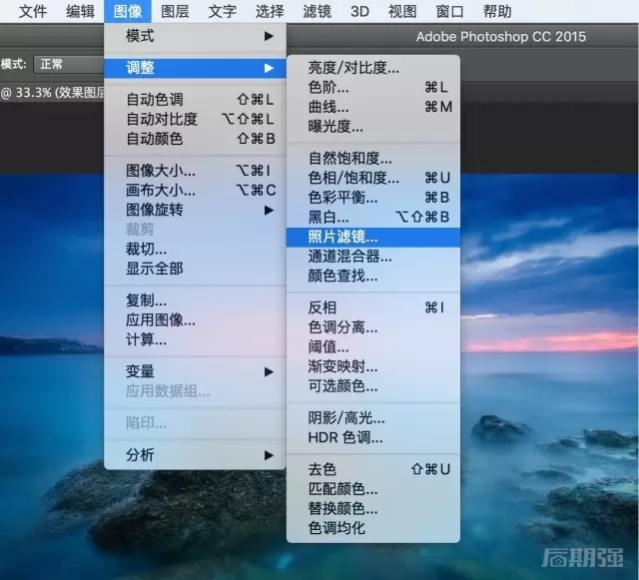Choose 自动颜色 from the menu

[196, 139]
